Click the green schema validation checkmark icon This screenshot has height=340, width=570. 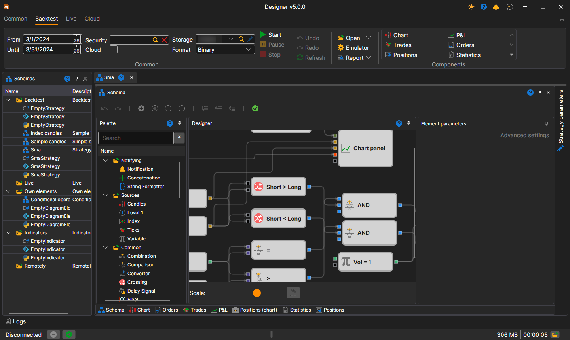[x=255, y=108]
